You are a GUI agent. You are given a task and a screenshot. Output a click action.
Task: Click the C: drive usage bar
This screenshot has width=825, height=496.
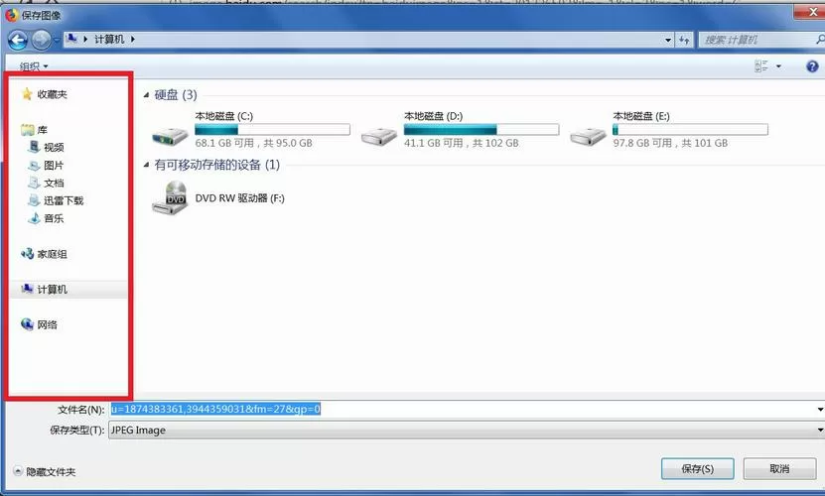point(273,129)
